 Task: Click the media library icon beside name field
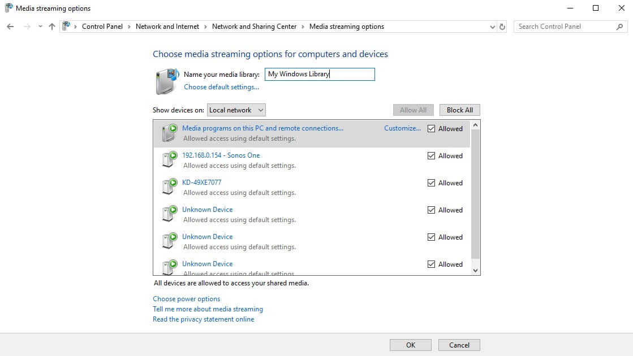[166, 81]
